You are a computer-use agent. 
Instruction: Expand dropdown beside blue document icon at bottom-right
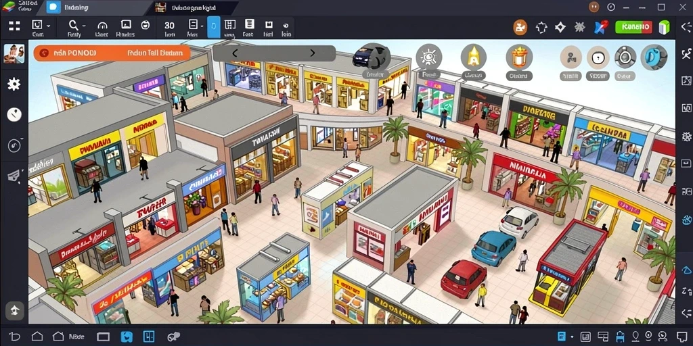[573, 337]
